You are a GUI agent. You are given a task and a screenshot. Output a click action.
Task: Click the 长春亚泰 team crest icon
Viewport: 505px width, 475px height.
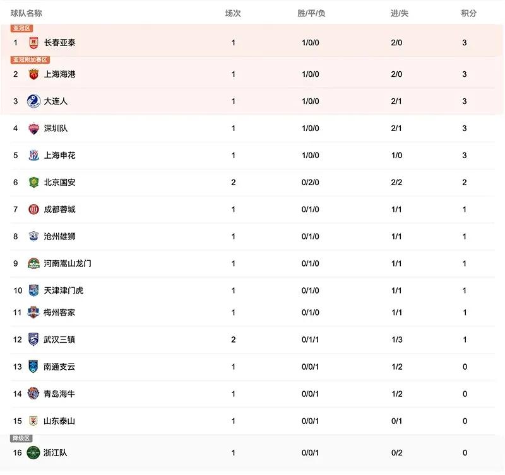pos(33,43)
